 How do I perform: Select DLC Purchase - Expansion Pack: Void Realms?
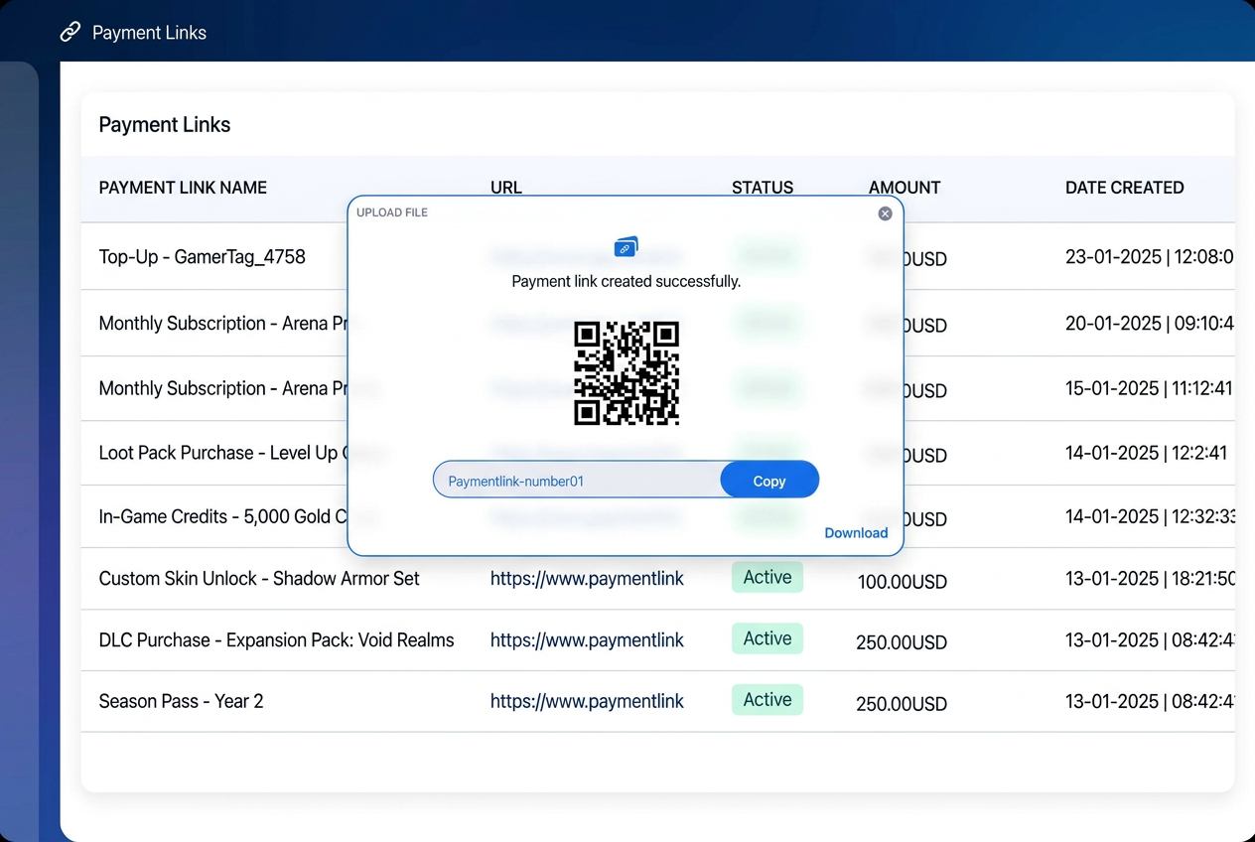tap(276, 640)
